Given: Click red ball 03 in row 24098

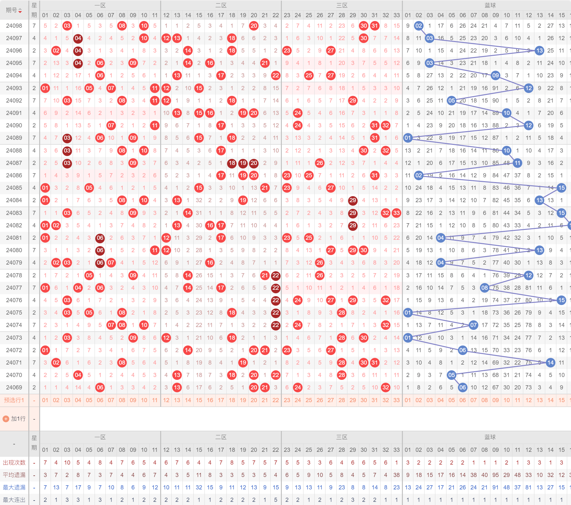Looking at the screenshot, I should point(67,26).
